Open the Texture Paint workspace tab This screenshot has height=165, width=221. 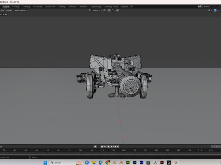(x=50, y=7)
